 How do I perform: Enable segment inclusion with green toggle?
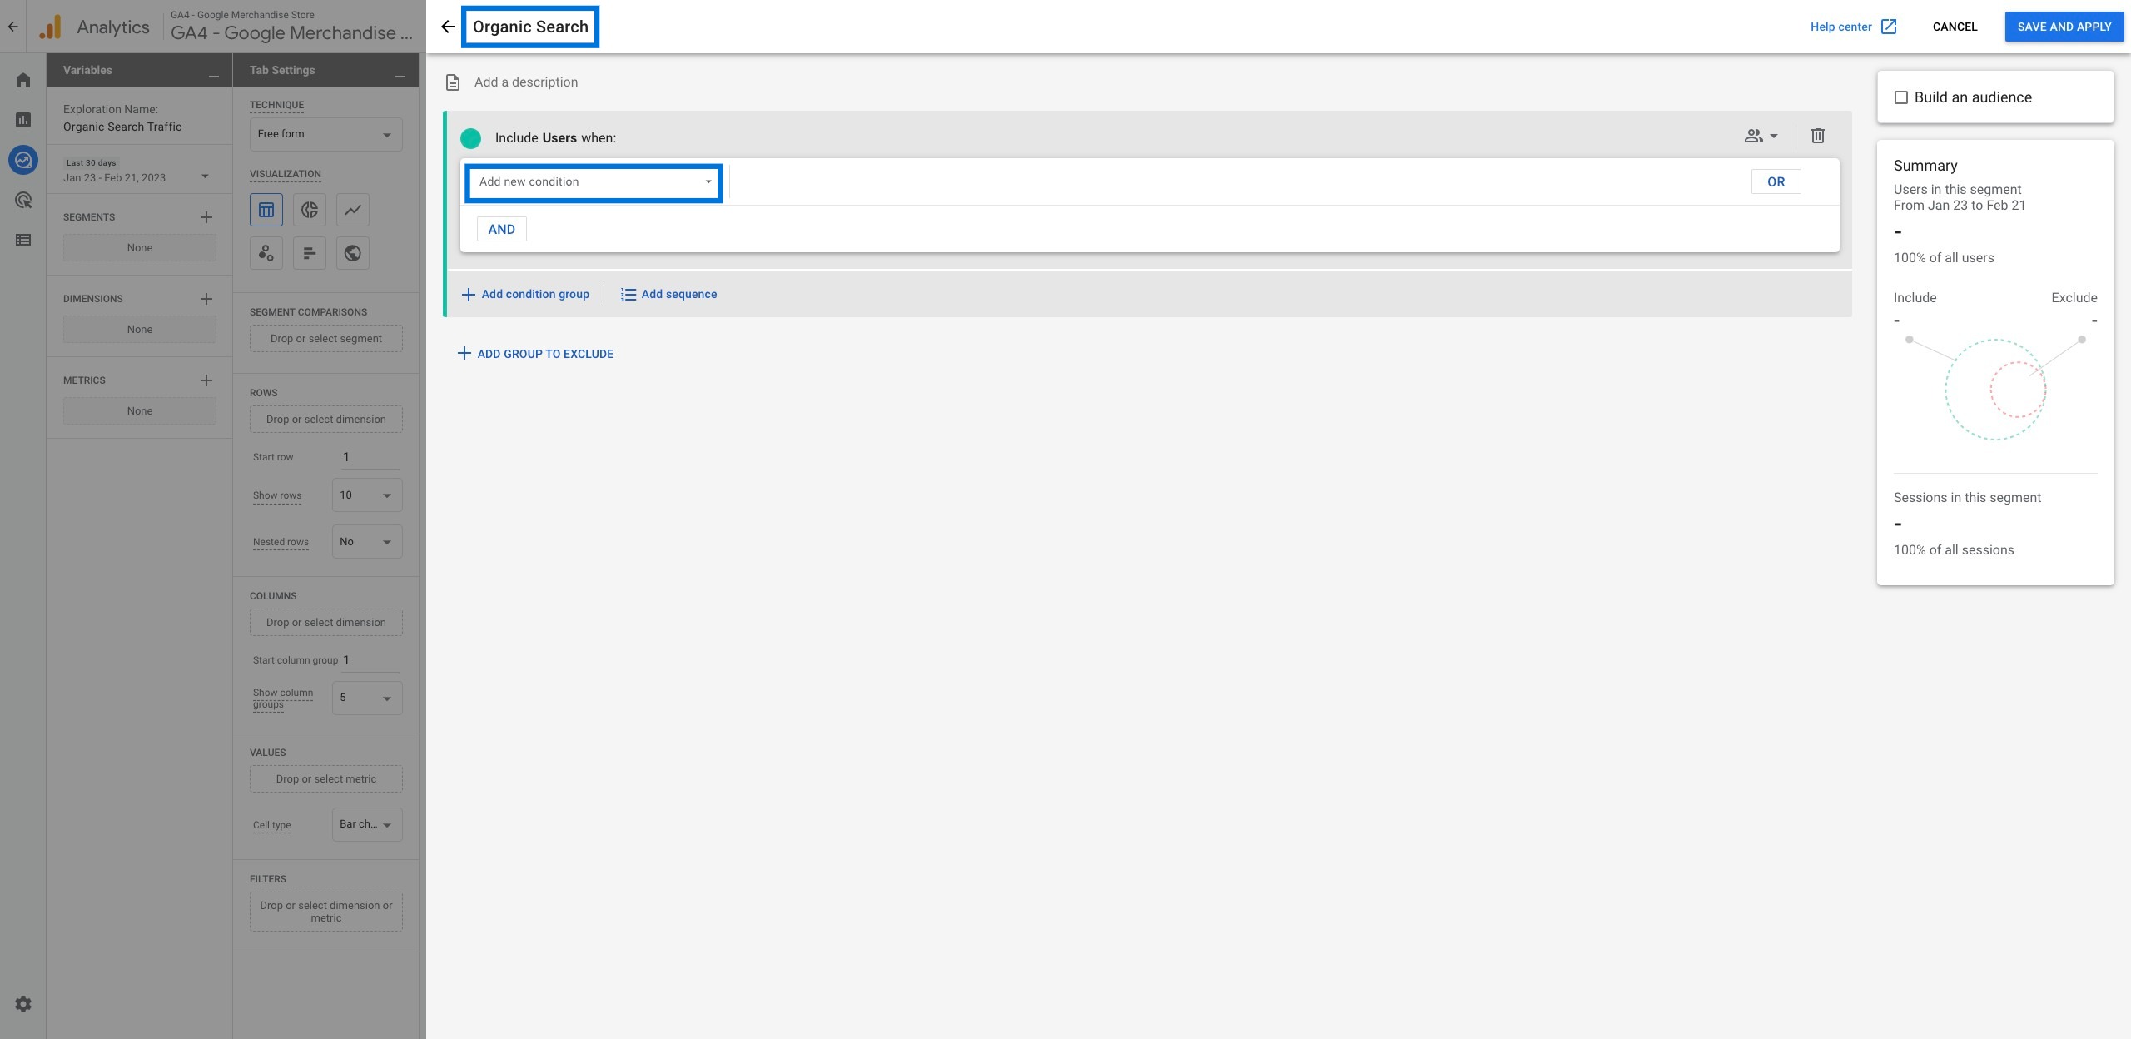click(x=470, y=137)
